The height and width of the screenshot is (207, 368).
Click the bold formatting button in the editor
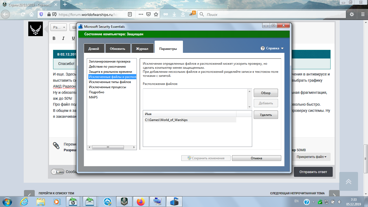[54, 38]
